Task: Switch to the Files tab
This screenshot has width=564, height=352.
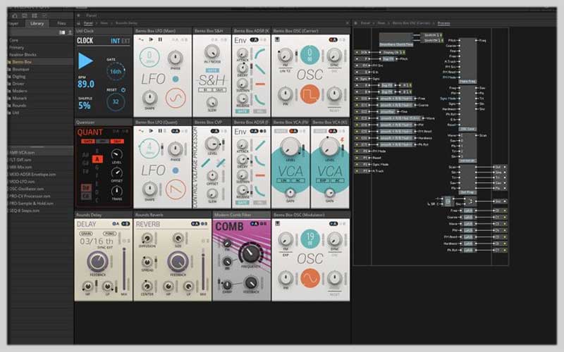Action: coord(61,23)
